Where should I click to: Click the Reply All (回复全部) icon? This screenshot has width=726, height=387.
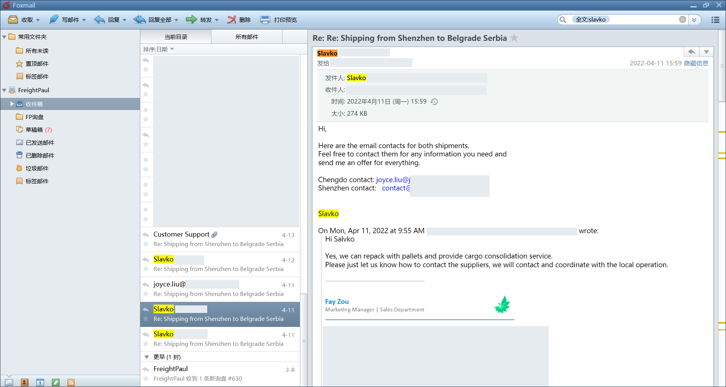pyautogui.click(x=140, y=20)
